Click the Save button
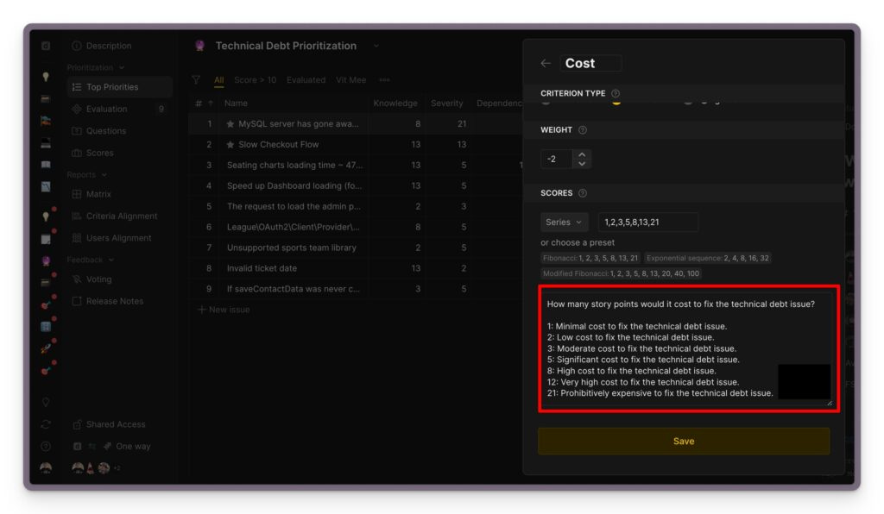884x514 pixels. click(684, 441)
